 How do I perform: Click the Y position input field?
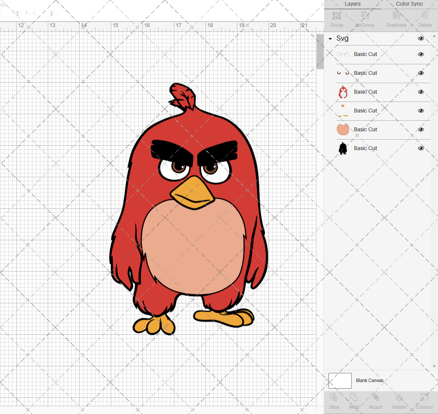coord(39,13)
